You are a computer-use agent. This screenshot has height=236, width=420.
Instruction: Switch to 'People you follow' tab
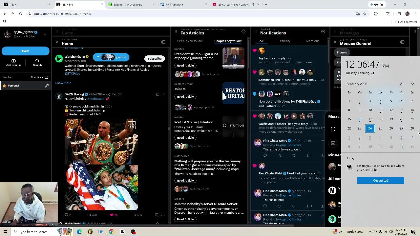click(190, 41)
